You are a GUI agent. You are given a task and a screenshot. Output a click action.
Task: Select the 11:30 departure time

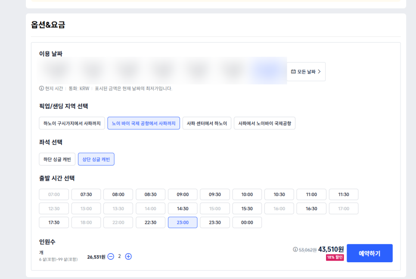coord(344,194)
